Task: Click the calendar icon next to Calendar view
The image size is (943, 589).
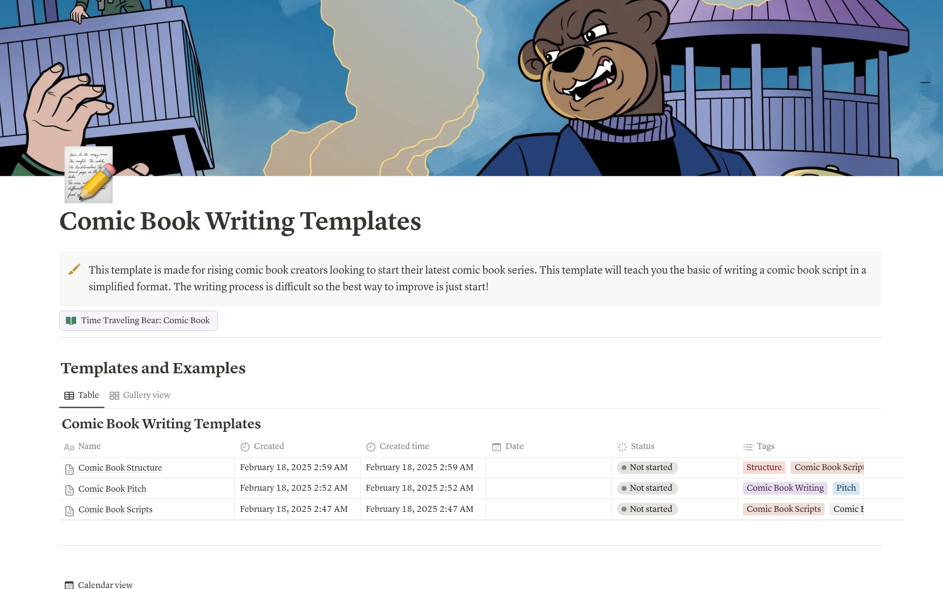Action: point(69,585)
